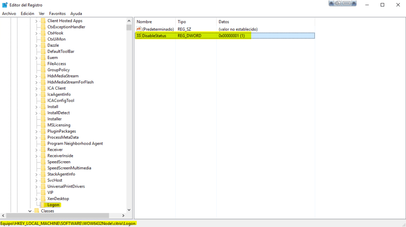
Task: Click the tree vertical scrollbar down arrow
Action: (x=129, y=210)
